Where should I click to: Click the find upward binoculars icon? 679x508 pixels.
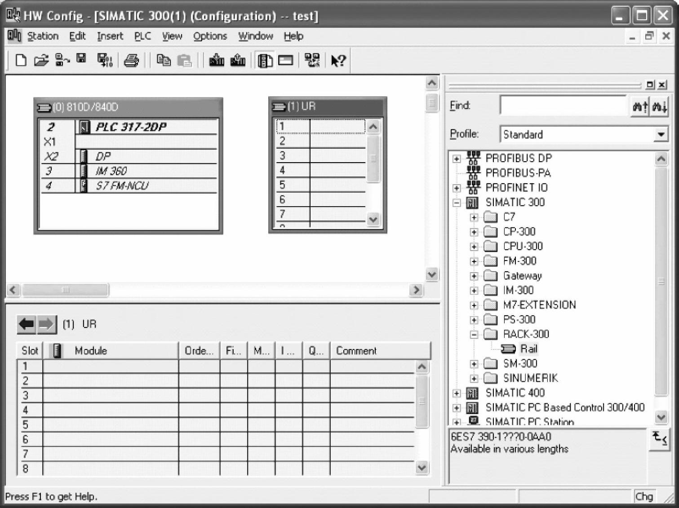click(x=640, y=106)
